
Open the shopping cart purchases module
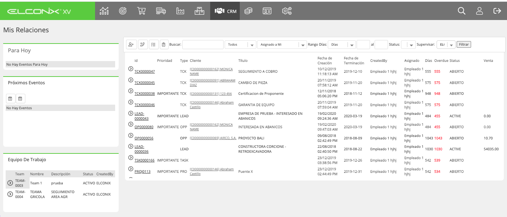pyautogui.click(x=142, y=11)
